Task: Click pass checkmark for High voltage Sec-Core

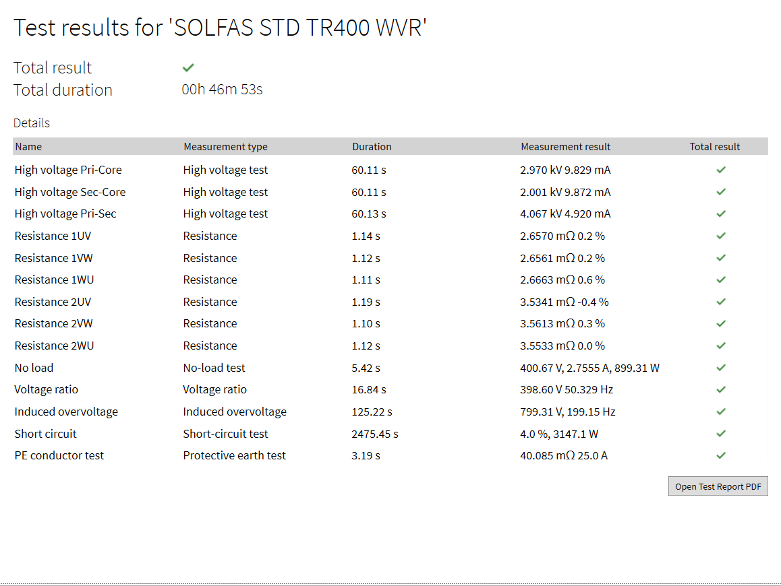Action: click(x=721, y=191)
